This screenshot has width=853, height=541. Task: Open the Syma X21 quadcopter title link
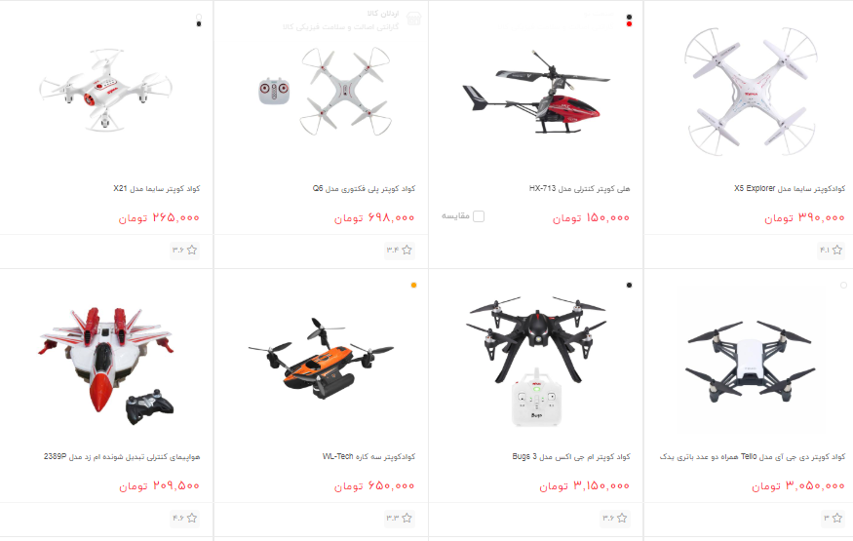[157, 189]
